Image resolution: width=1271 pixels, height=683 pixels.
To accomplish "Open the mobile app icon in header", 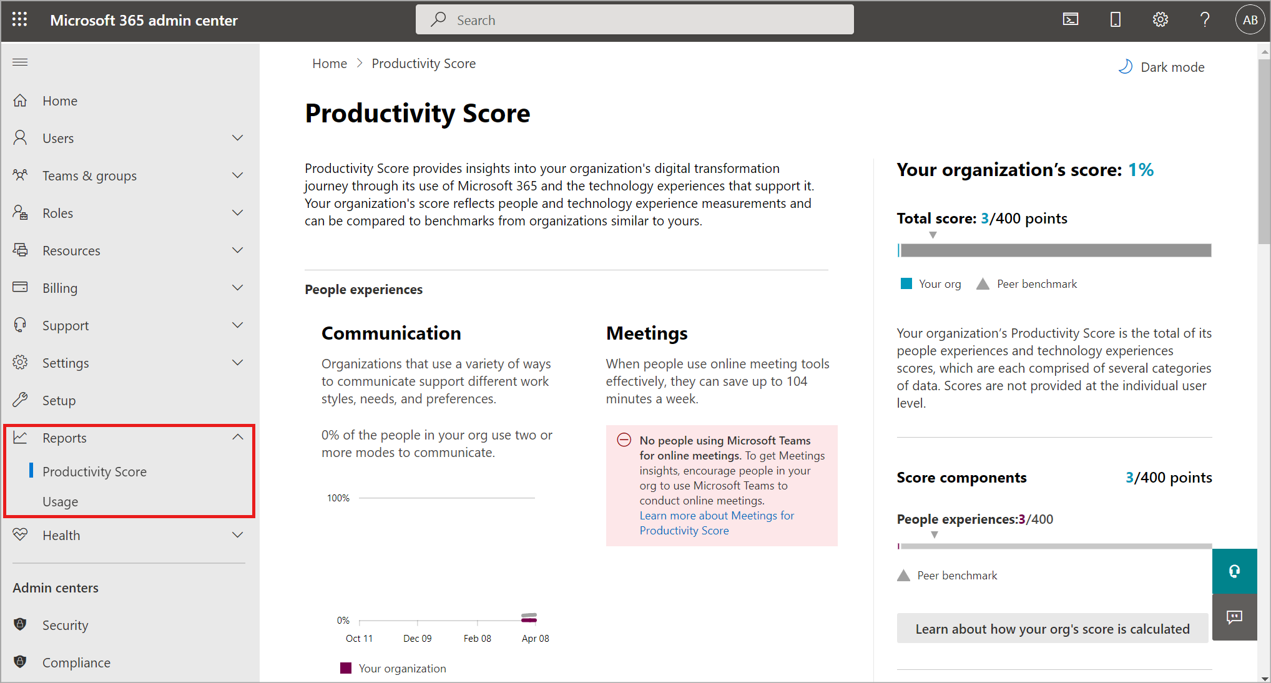I will (1116, 20).
